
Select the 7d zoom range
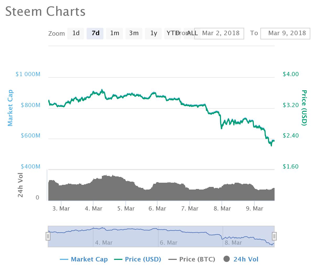pyautogui.click(x=95, y=33)
